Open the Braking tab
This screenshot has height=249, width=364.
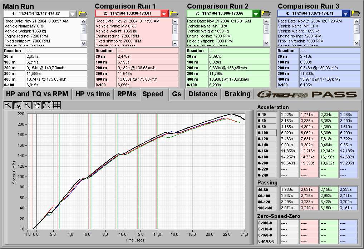(x=237, y=94)
